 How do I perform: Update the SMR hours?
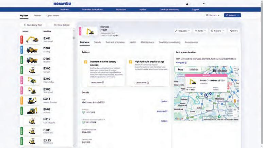164,101
